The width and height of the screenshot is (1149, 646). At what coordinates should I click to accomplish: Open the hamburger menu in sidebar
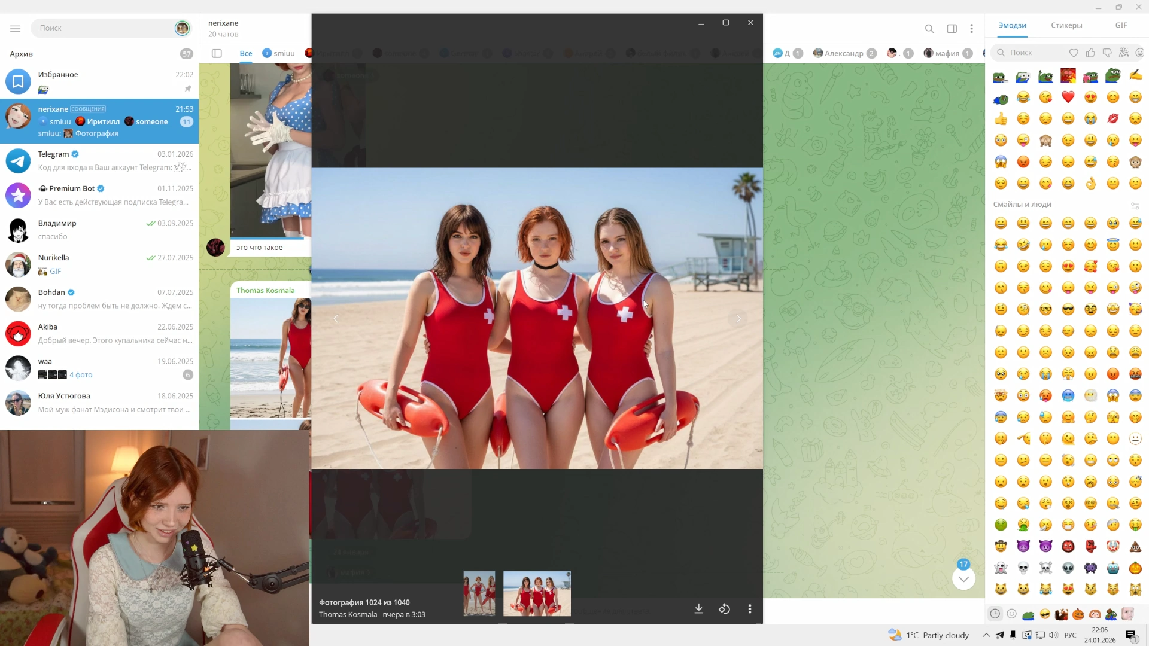click(x=16, y=28)
